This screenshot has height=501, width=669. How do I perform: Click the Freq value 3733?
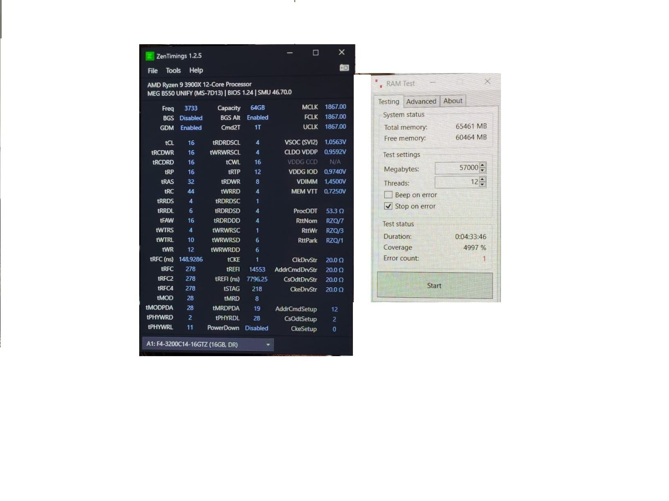click(191, 108)
